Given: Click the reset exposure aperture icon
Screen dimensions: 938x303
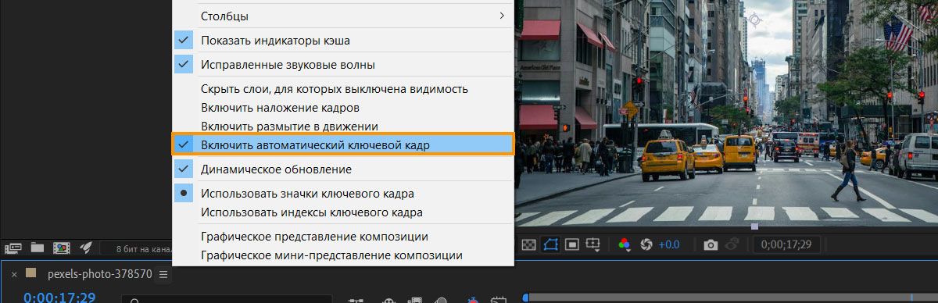Looking at the screenshot, I should click(x=646, y=244).
